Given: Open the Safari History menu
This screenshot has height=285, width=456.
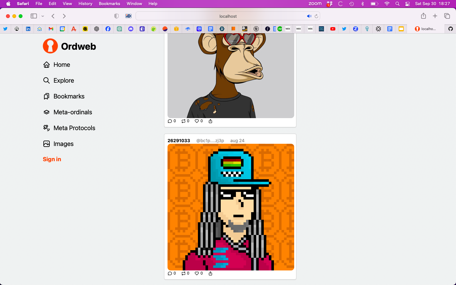Looking at the screenshot, I should pos(85,3).
